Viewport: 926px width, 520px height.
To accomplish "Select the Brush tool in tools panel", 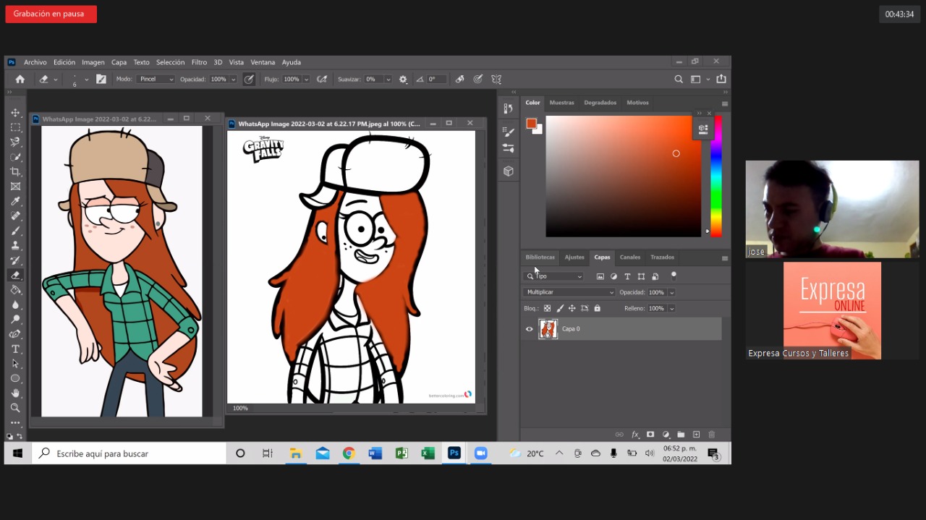I will pos(15,231).
